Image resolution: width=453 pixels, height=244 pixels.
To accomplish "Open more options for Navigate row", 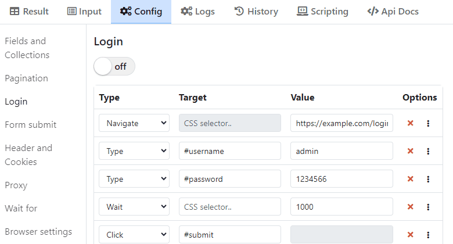I will (428, 123).
